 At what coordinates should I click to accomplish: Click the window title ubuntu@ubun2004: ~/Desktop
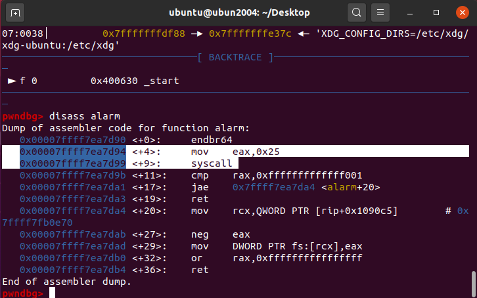[x=238, y=12]
